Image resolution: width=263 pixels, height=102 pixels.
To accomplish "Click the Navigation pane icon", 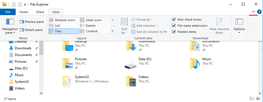I will (x=10, y=22).
